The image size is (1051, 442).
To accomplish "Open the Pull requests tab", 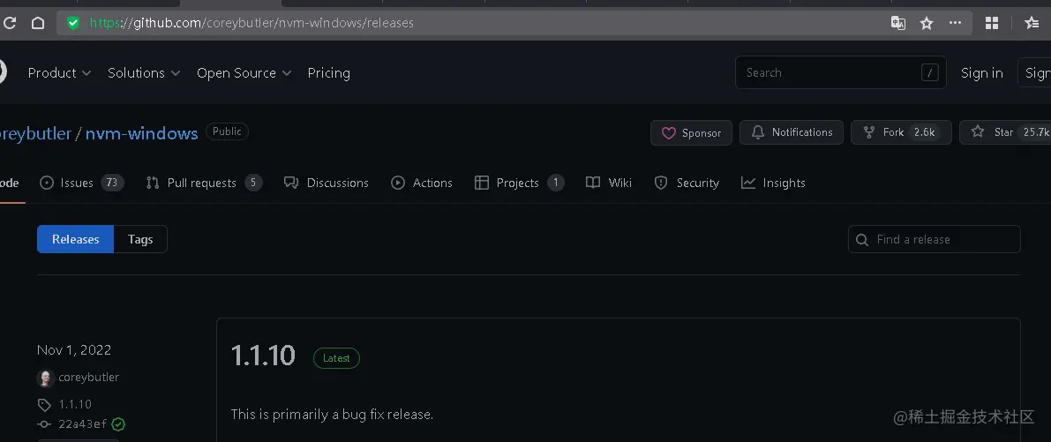I will (203, 183).
